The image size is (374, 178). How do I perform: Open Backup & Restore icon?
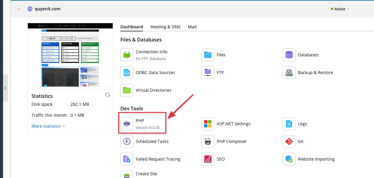[x=289, y=73]
